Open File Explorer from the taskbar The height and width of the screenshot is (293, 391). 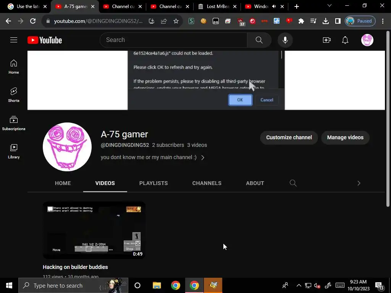click(x=157, y=285)
